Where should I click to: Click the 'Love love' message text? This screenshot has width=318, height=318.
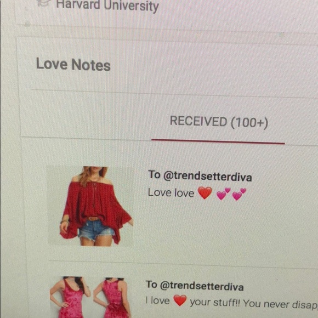click(171, 192)
